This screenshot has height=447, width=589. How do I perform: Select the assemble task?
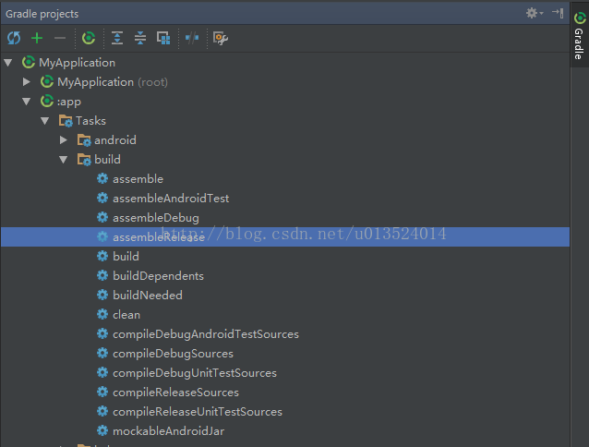pyautogui.click(x=285, y=179)
